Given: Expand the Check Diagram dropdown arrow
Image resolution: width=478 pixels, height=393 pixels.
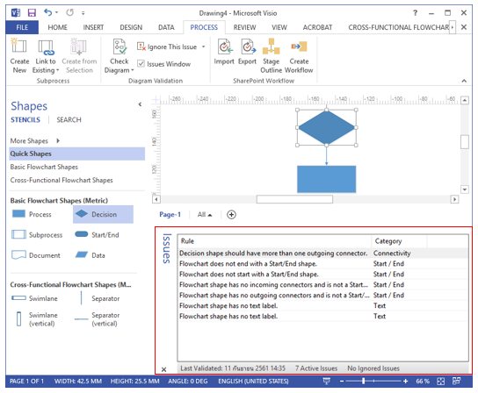Looking at the screenshot, I should click(x=132, y=70).
